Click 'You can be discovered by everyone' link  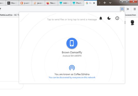pos(72,78)
